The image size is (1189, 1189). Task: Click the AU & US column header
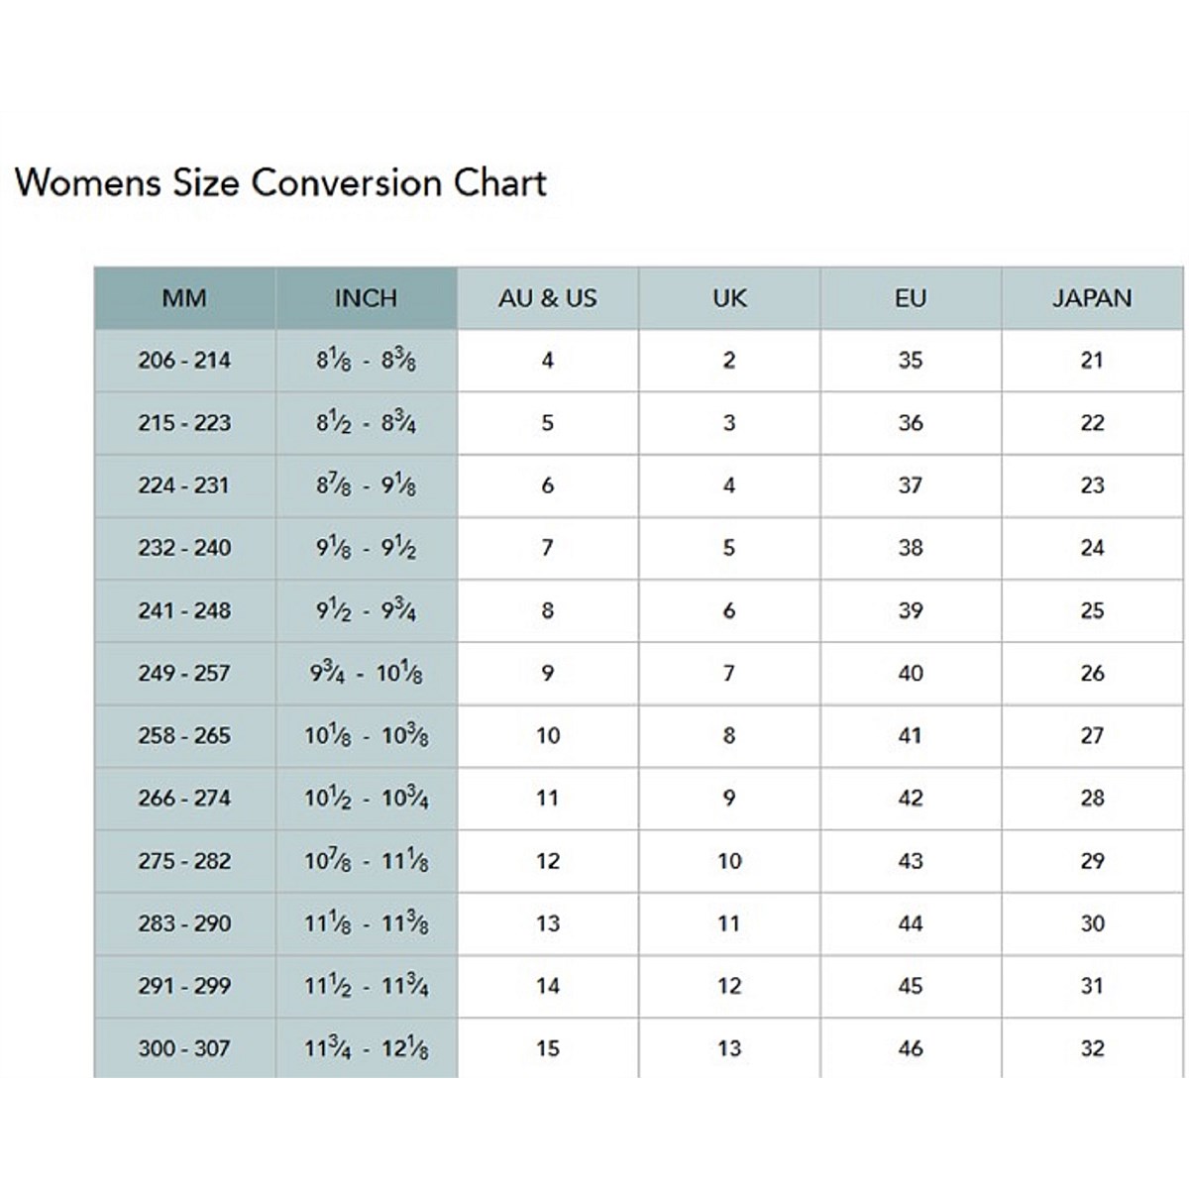[548, 298]
